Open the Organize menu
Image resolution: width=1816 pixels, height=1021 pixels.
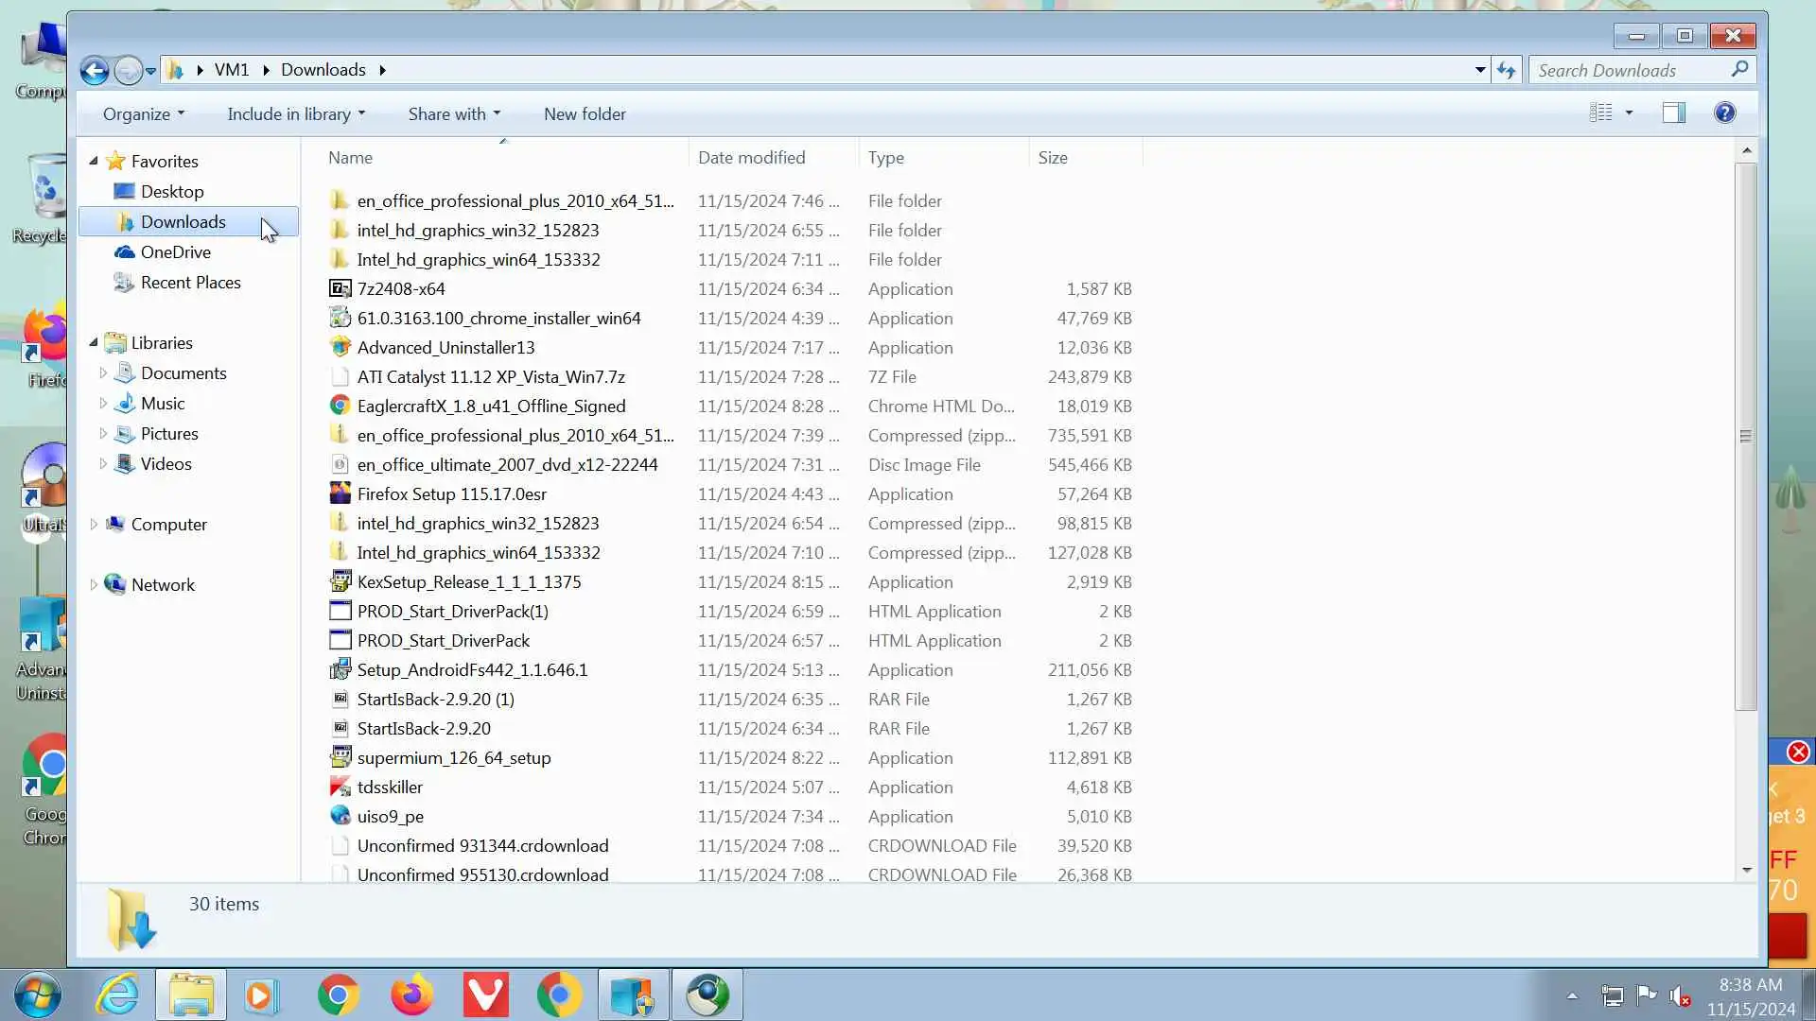pyautogui.click(x=143, y=114)
